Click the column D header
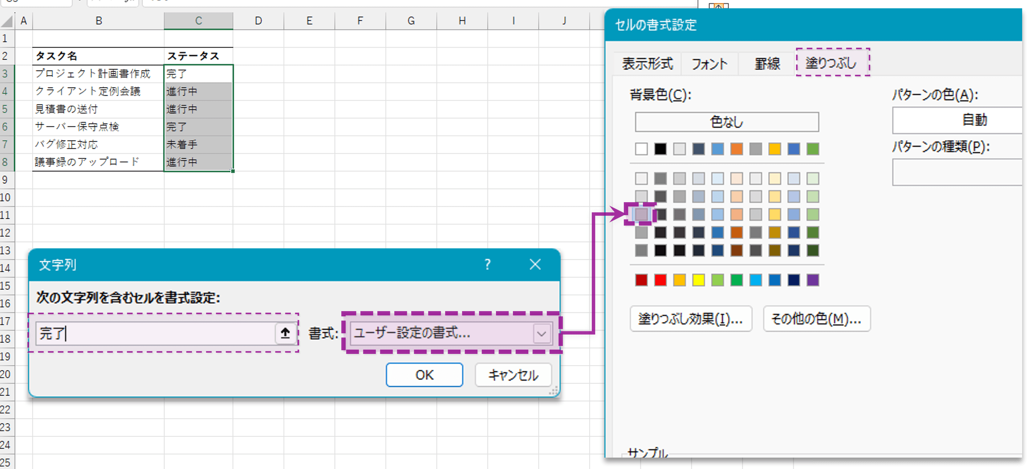 point(258,20)
